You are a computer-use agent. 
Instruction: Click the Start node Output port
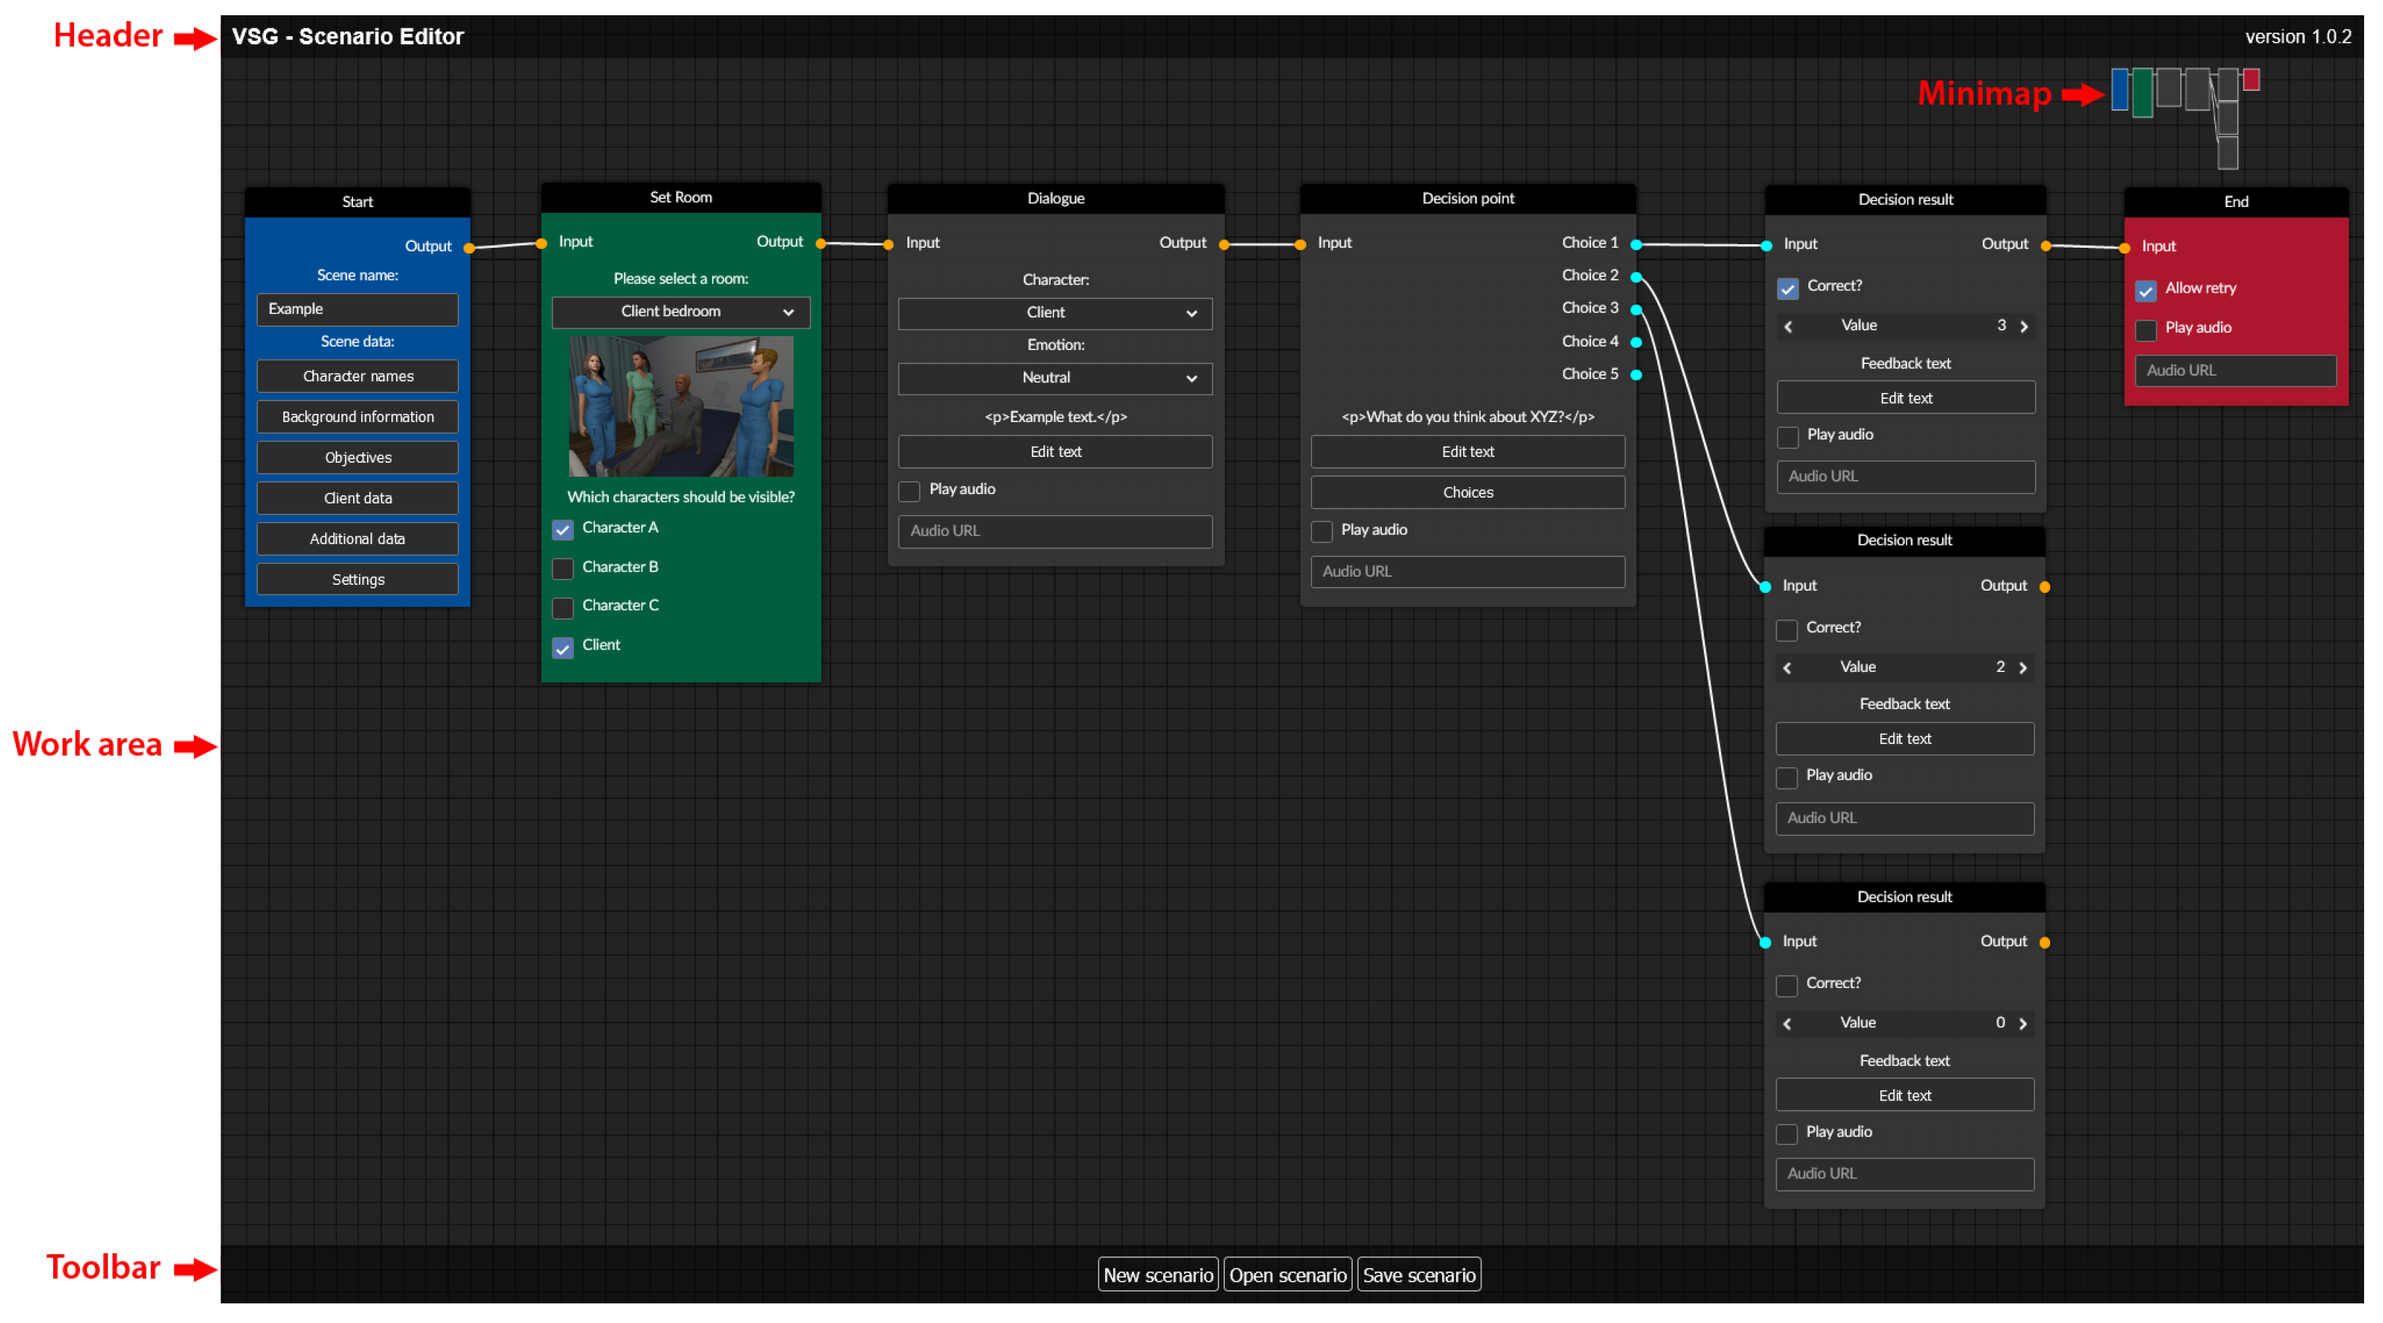click(x=469, y=247)
